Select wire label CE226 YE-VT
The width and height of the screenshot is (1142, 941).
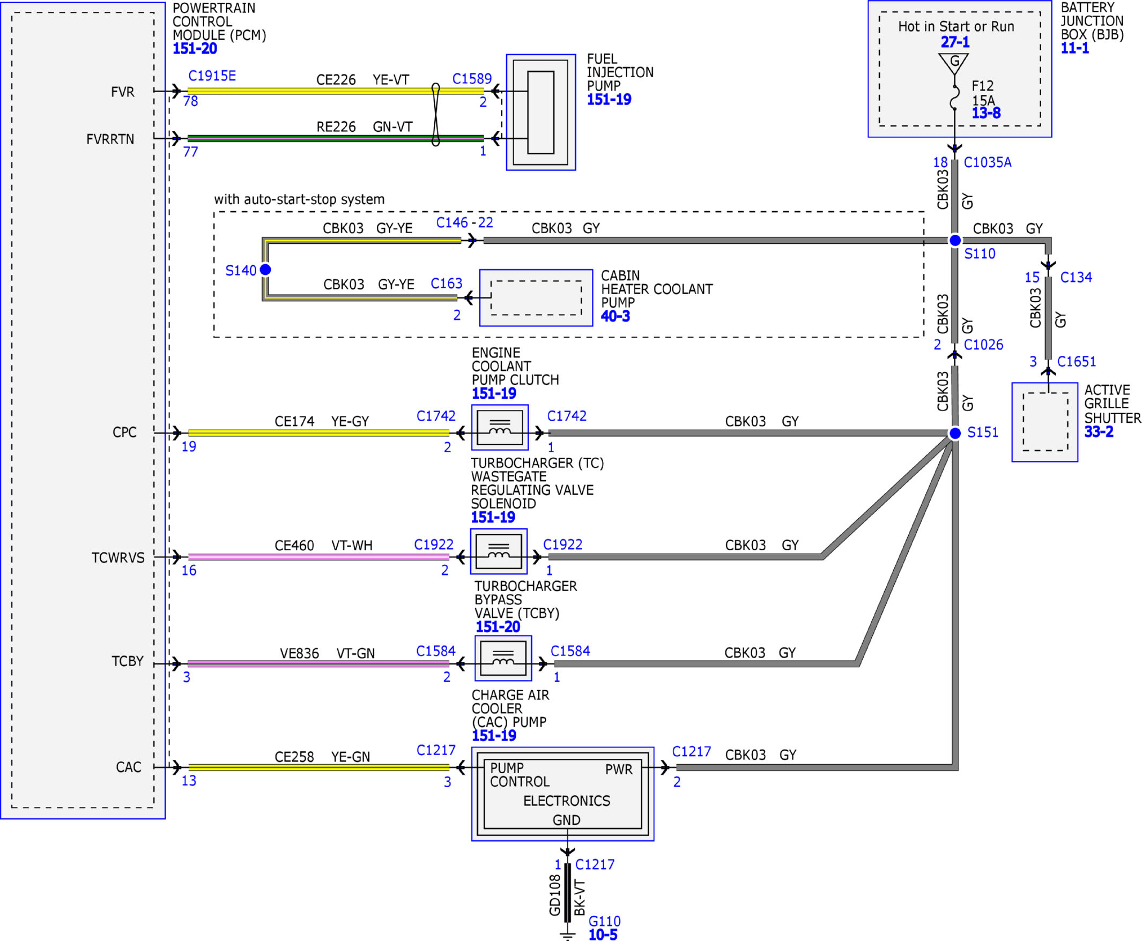pos(363,80)
